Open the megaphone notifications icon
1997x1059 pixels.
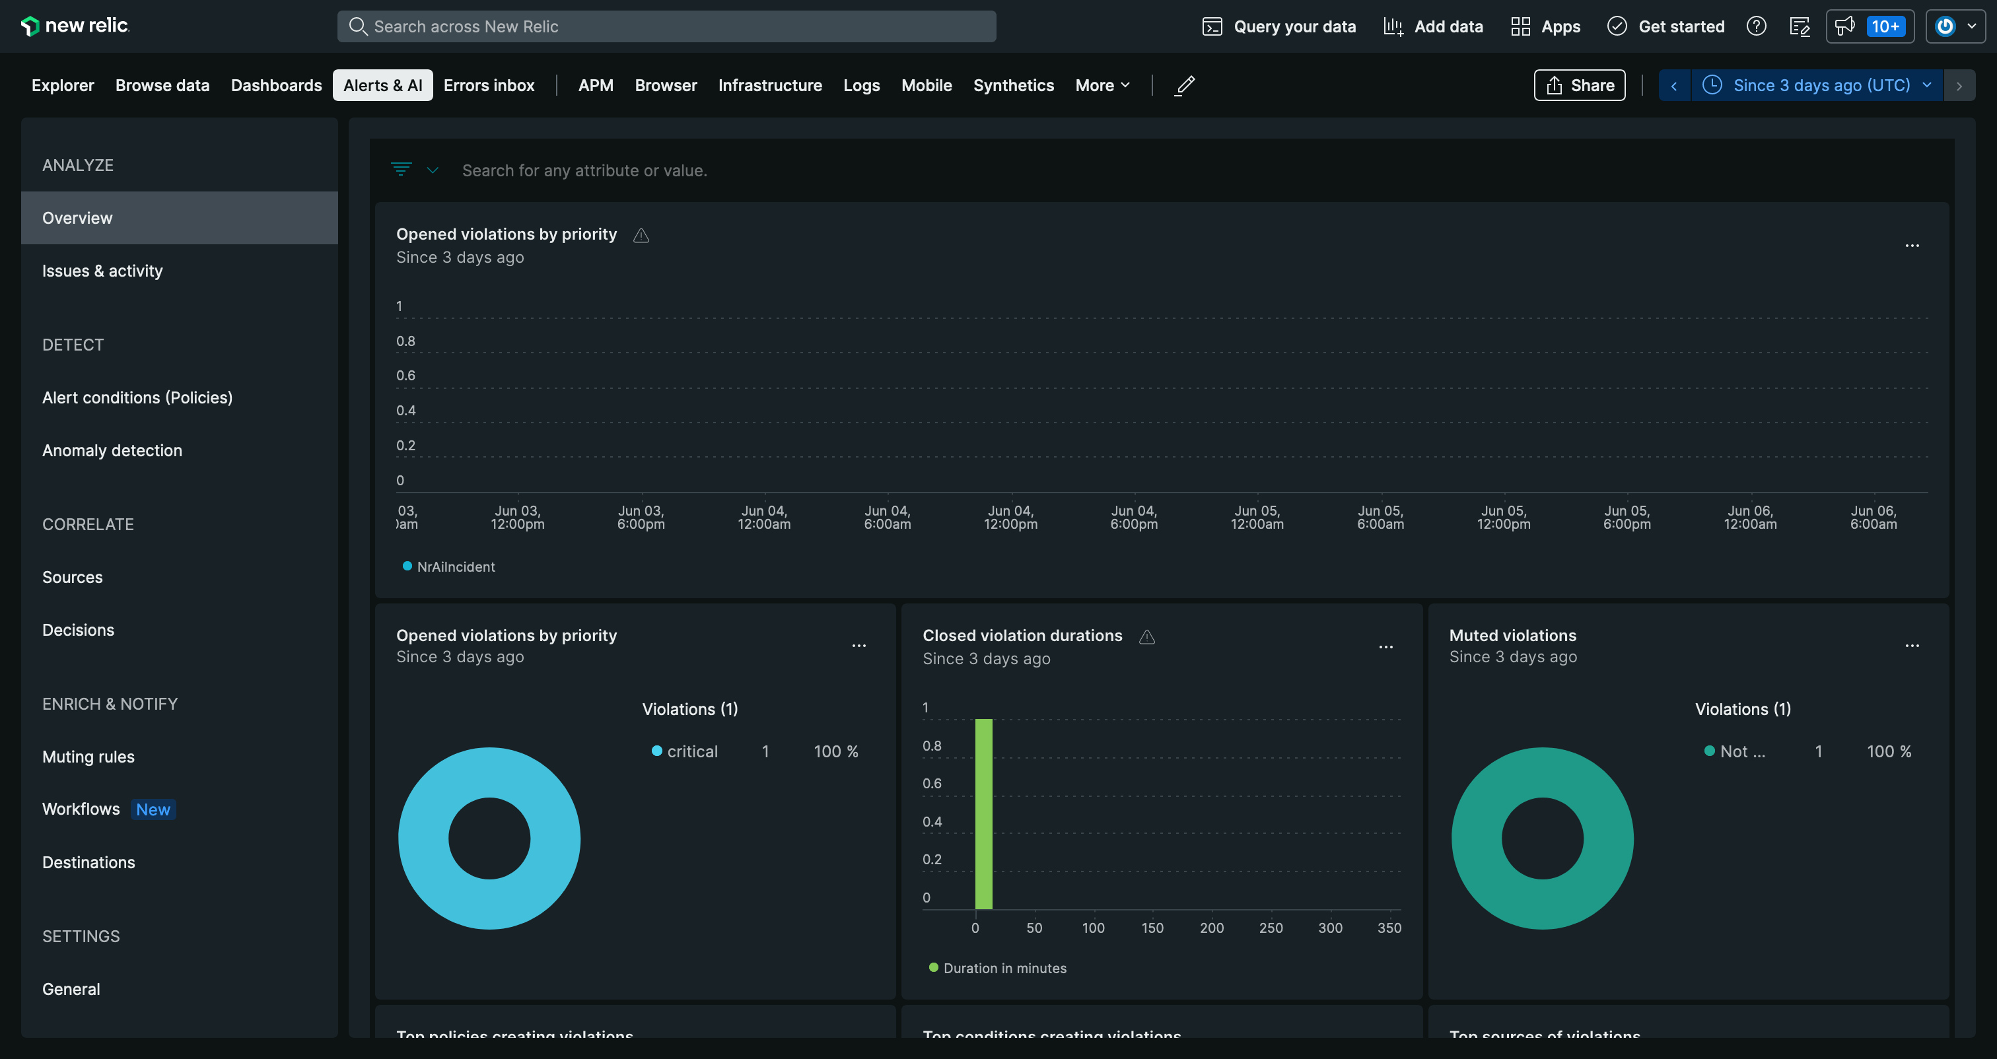click(x=1845, y=26)
